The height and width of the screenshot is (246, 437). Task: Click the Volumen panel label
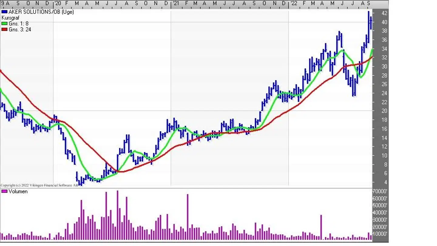18,191
